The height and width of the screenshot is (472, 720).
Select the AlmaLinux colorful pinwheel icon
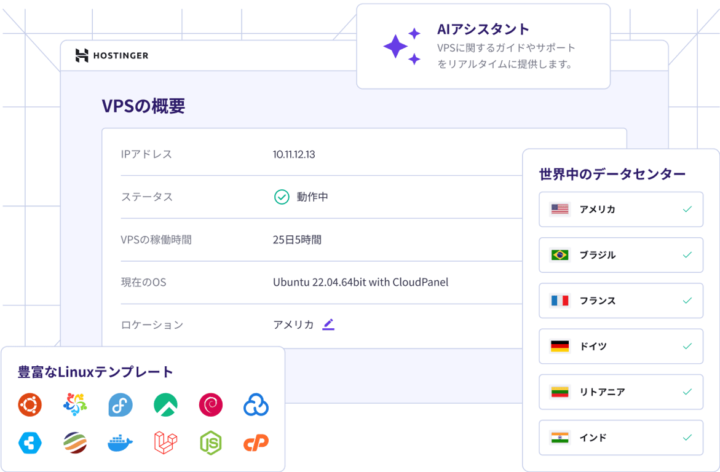click(x=75, y=405)
